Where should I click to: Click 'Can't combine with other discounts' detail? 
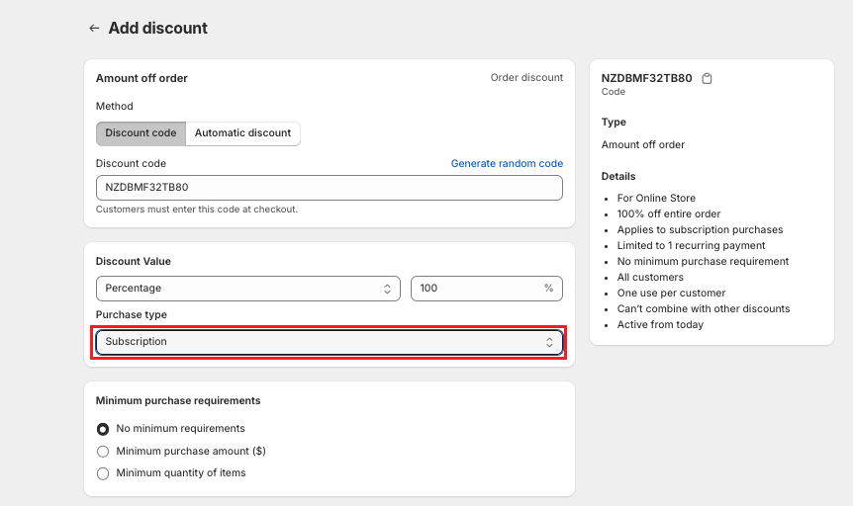click(x=703, y=308)
